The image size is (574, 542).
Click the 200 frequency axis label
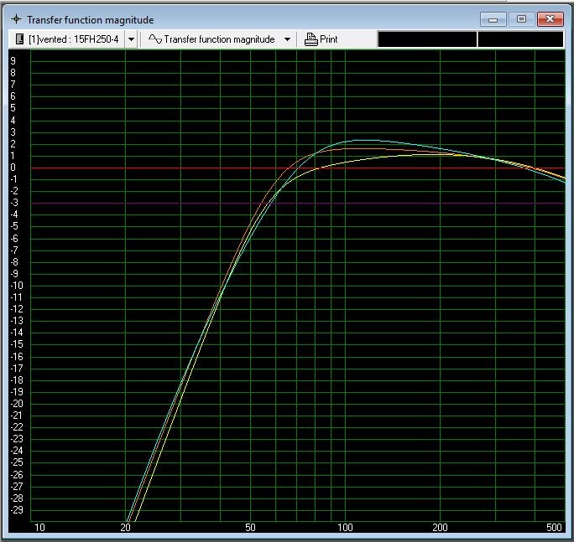(x=440, y=528)
